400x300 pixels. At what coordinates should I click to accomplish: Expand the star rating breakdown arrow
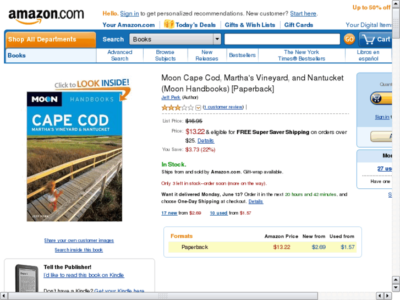tap(198, 107)
